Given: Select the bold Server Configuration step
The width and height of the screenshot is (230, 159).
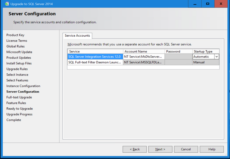Looking at the screenshot, I should click(x=23, y=92).
